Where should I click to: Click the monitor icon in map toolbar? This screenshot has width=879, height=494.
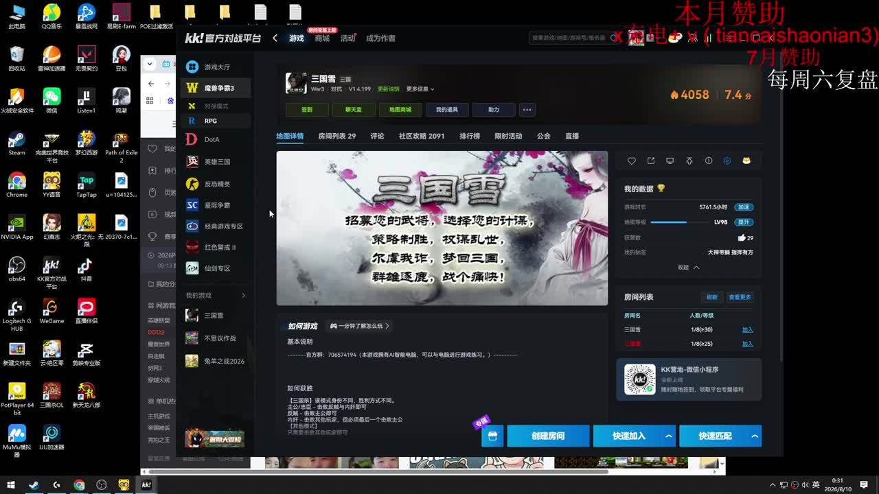(670, 161)
